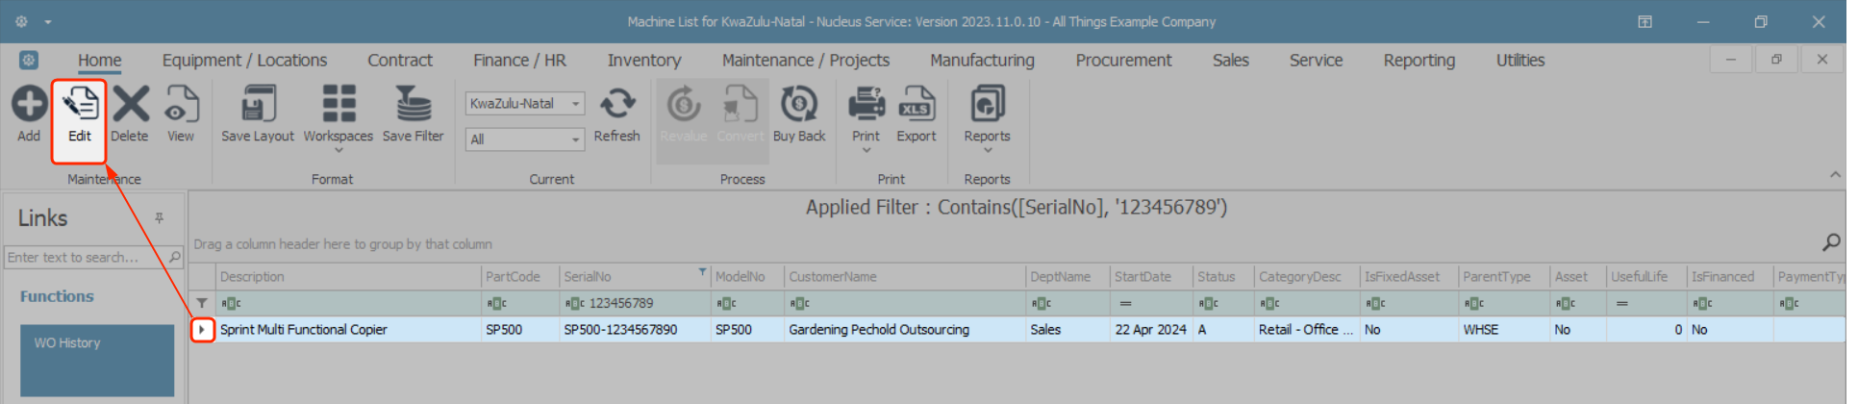Switch to the Procurement tab

click(x=1123, y=60)
